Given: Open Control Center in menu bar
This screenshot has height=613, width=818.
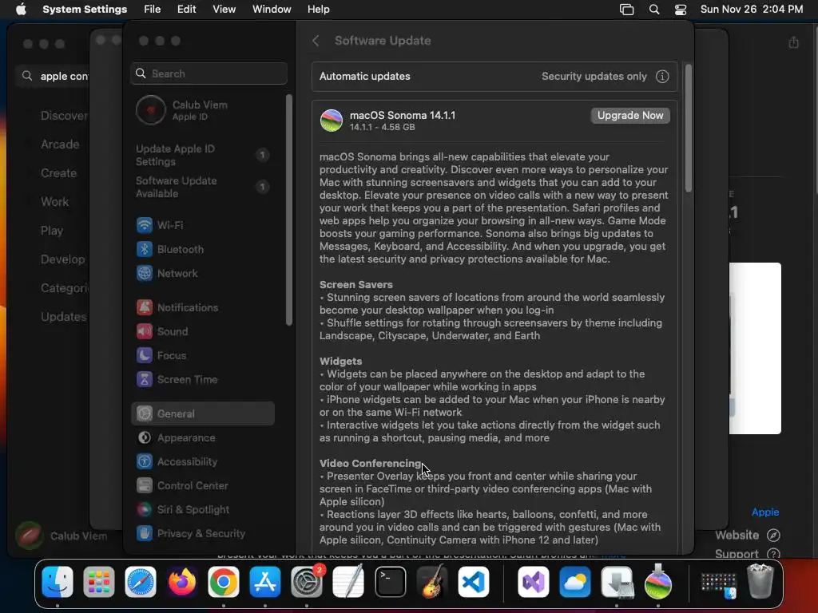Looking at the screenshot, I should click(x=681, y=10).
